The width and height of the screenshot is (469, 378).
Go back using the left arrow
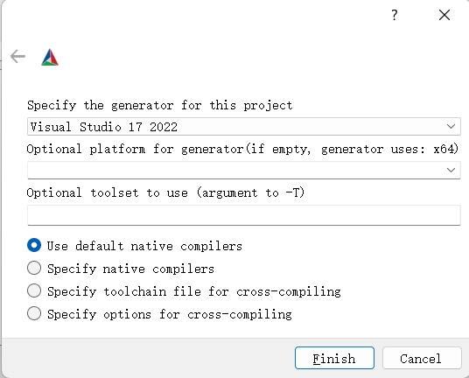(x=17, y=57)
